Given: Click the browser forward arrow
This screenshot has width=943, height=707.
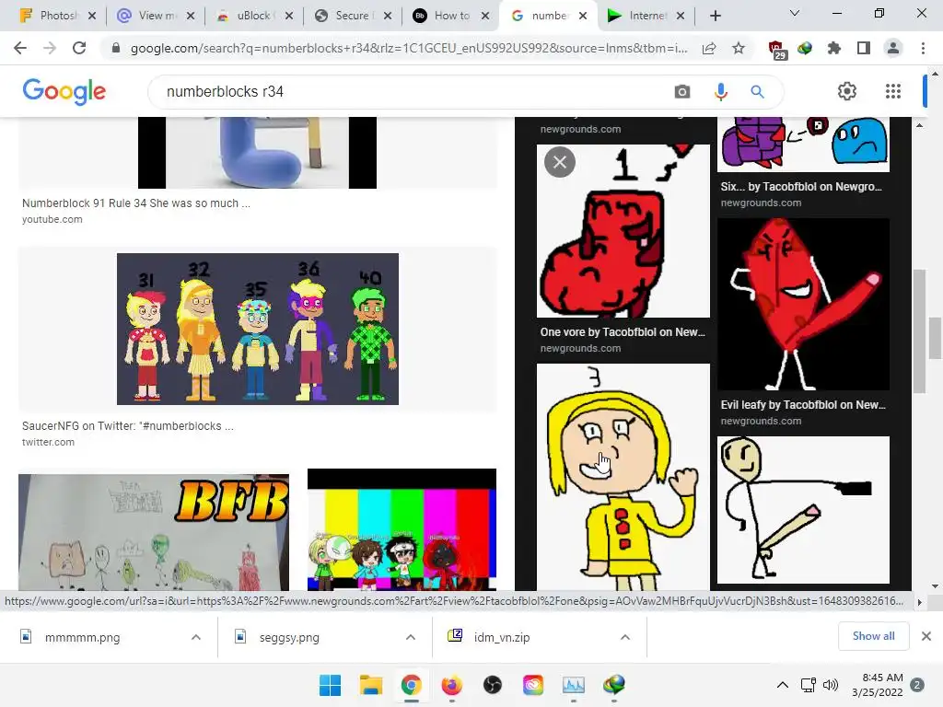Looking at the screenshot, I should (x=50, y=48).
